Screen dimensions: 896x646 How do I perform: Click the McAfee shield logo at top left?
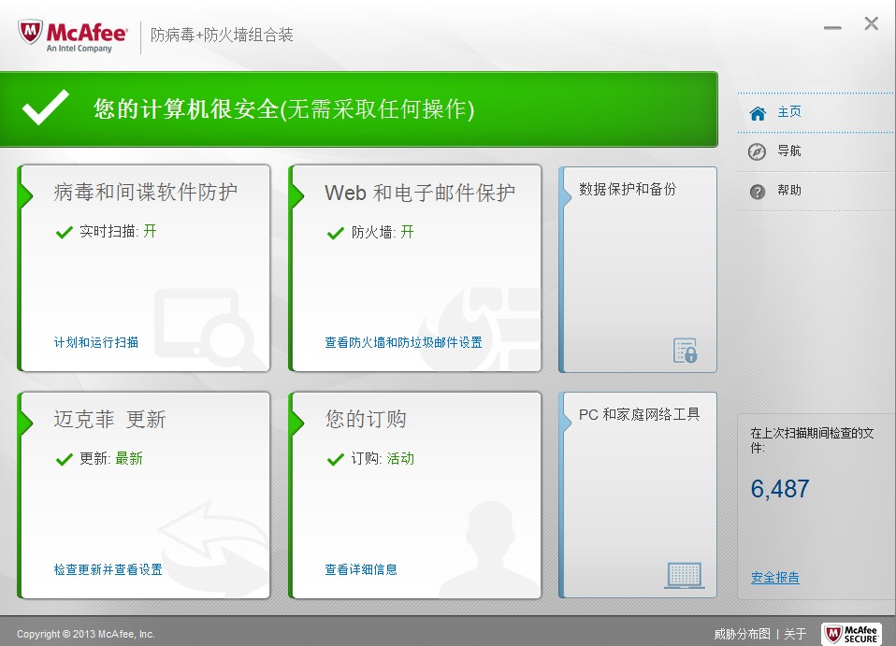tap(30, 33)
